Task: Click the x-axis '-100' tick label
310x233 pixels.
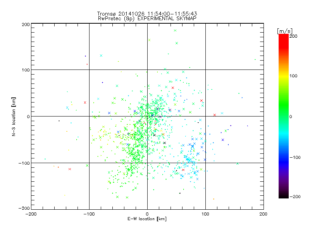Action: click(89, 214)
